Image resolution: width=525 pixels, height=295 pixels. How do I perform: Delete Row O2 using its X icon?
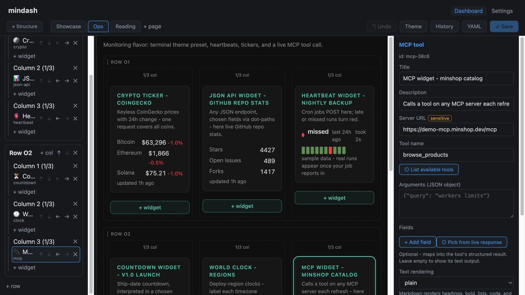point(75,153)
